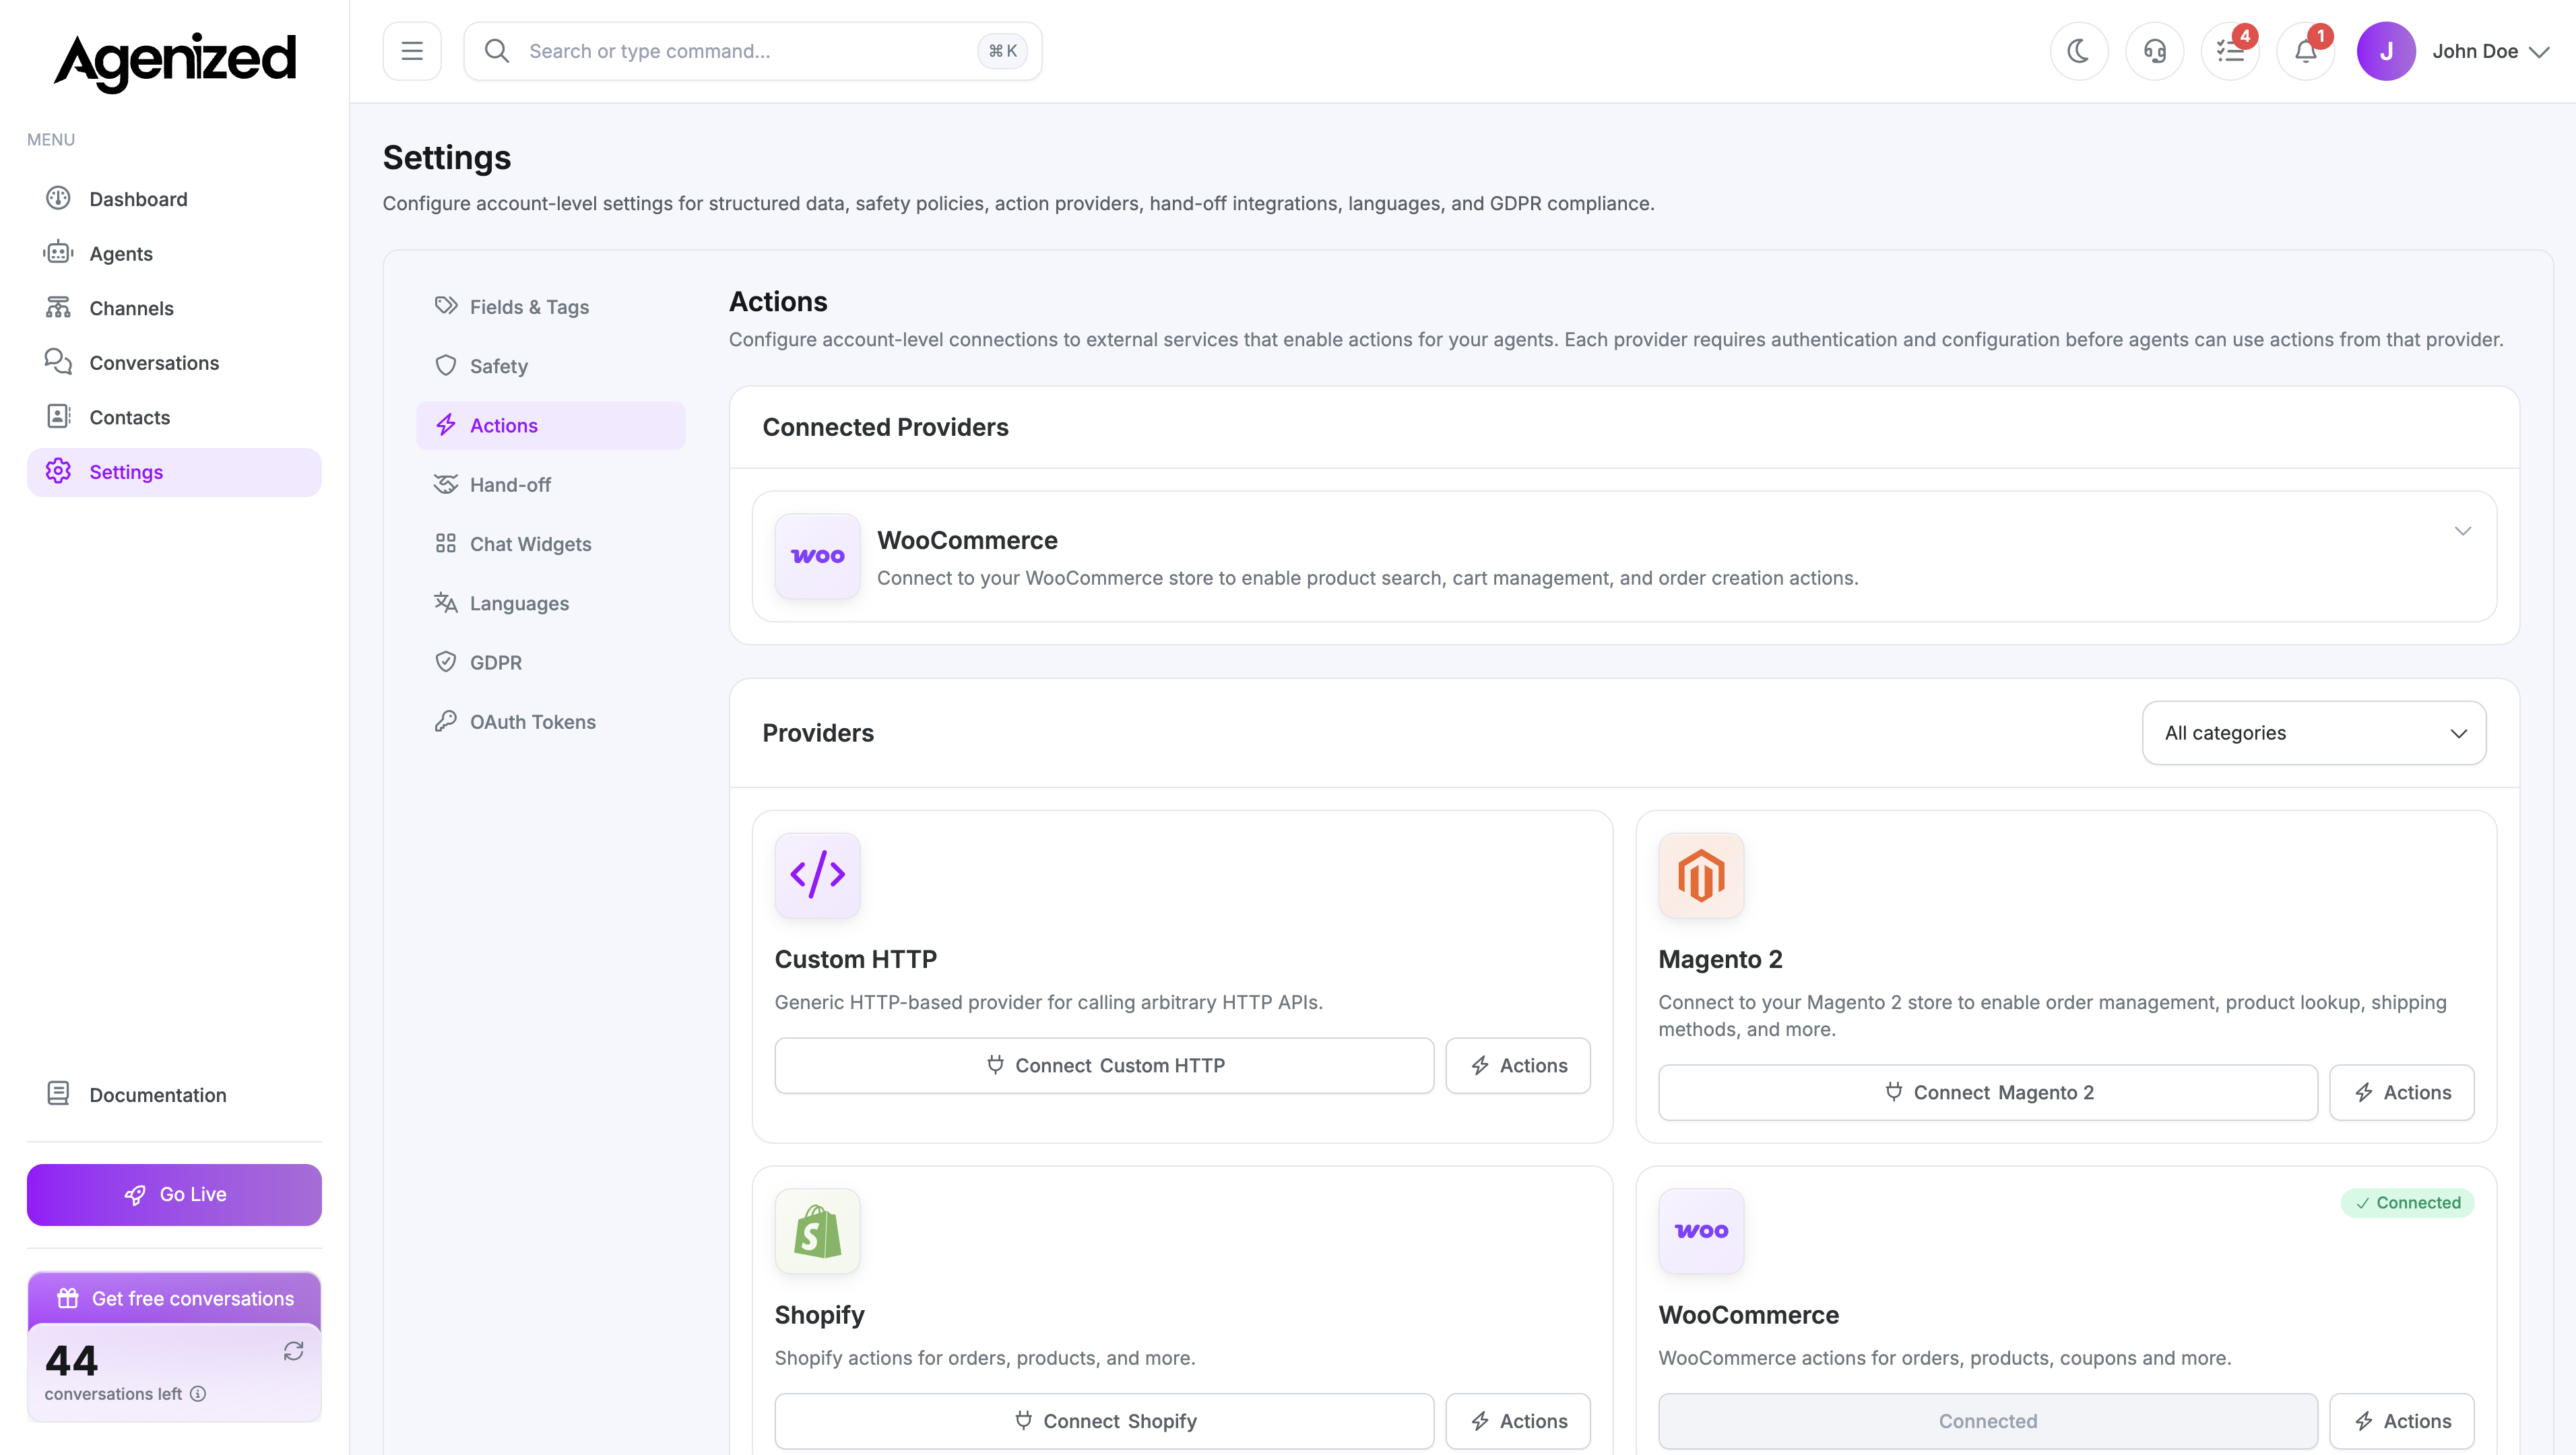This screenshot has height=1455, width=2576.
Task: Open the OAuth Tokens settings page
Action: pos(532,721)
